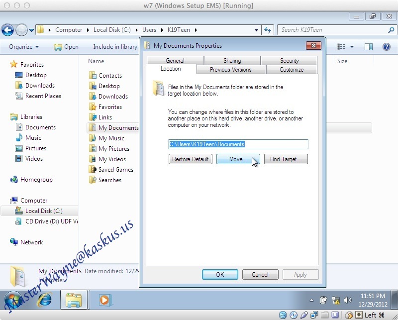
Task: Toggle the preview pane icon
Action: pos(368,47)
